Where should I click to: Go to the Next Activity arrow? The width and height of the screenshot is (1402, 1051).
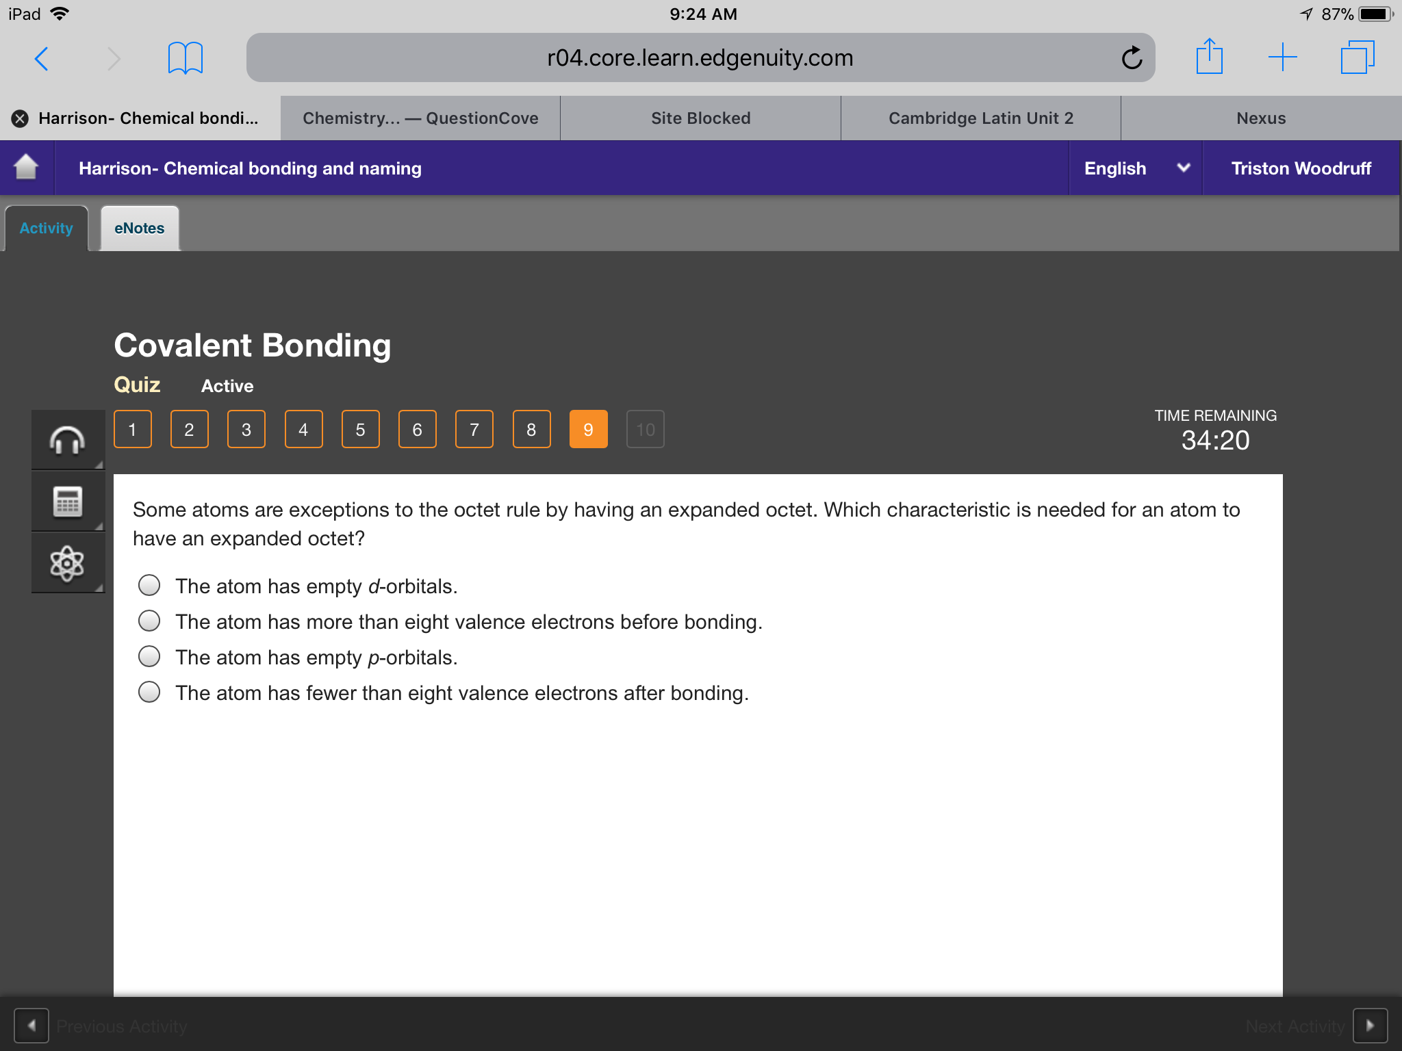[1370, 1025]
